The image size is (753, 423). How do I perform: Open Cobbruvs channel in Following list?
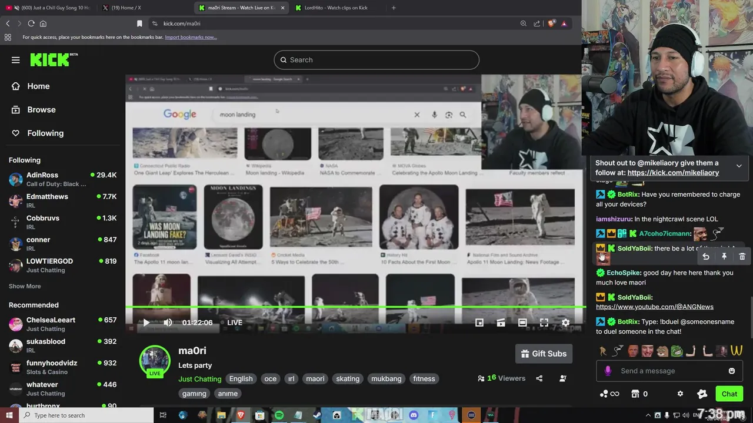(x=62, y=222)
